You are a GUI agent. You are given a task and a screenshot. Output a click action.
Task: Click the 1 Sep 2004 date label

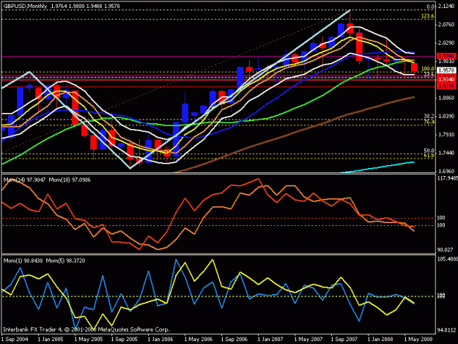pos(15,339)
